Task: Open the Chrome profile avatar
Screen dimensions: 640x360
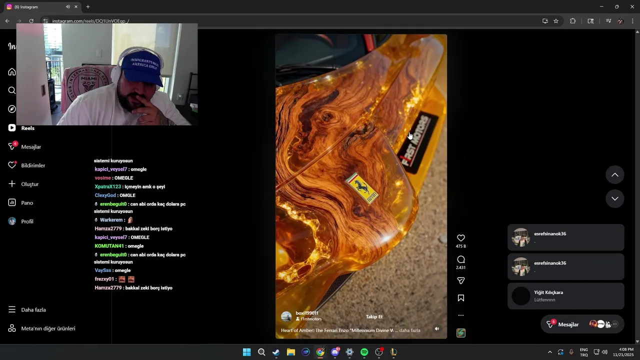Action: (x=620, y=21)
